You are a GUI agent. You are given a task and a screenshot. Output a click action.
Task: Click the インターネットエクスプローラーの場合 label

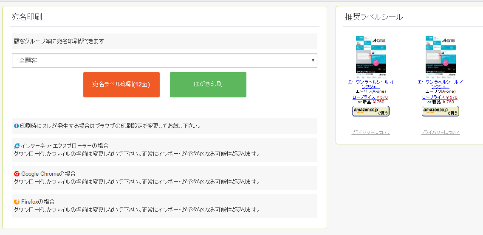pos(65,146)
